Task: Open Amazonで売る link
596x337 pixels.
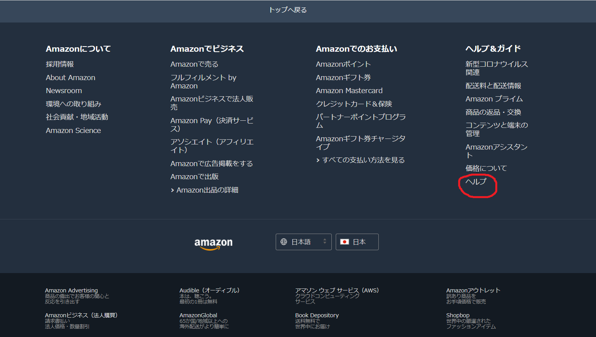Action: [194, 64]
